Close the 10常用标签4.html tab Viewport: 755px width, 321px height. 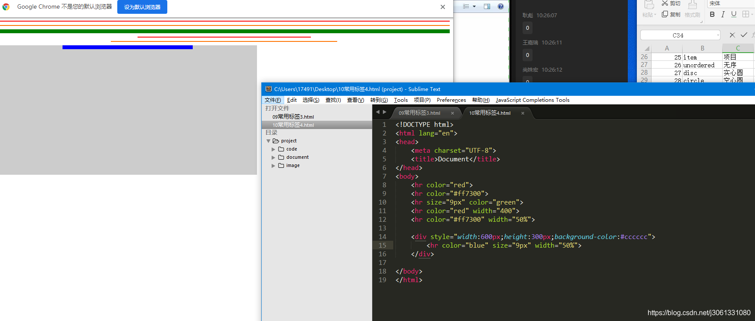(523, 113)
